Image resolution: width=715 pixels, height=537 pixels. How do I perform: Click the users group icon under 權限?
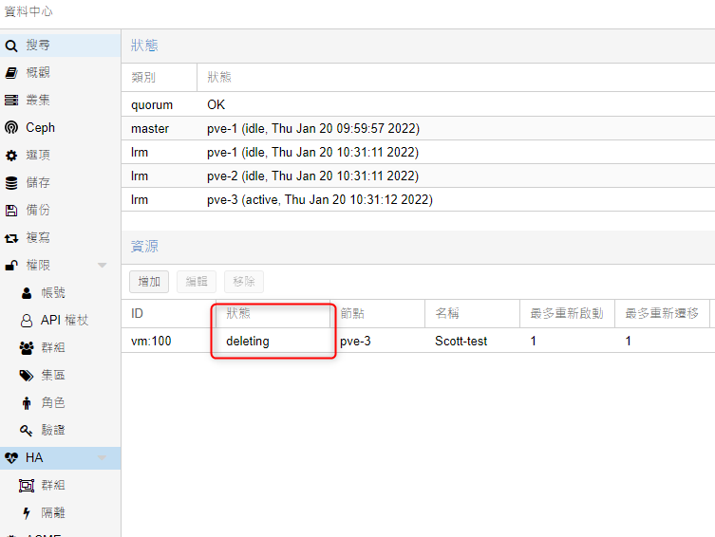pyautogui.click(x=27, y=348)
